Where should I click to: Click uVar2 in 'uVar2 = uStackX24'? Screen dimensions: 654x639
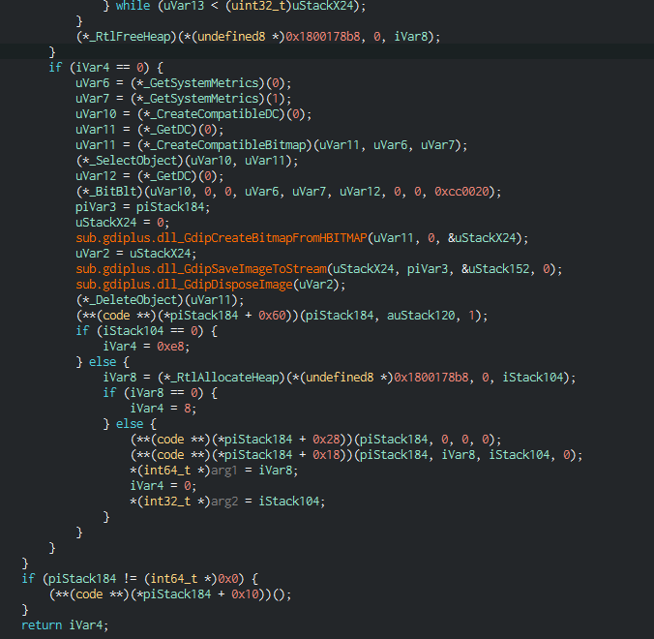[92, 254]
